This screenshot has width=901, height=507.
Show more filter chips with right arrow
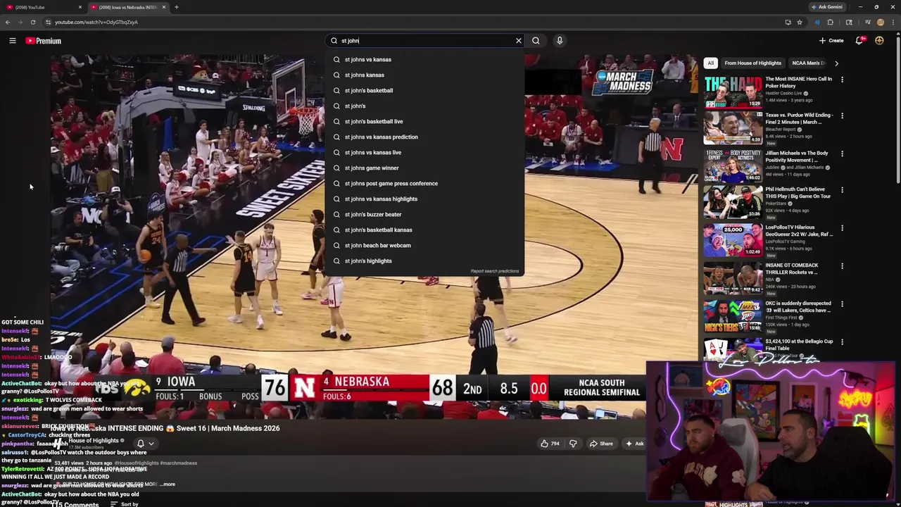(x=836, y=63)
